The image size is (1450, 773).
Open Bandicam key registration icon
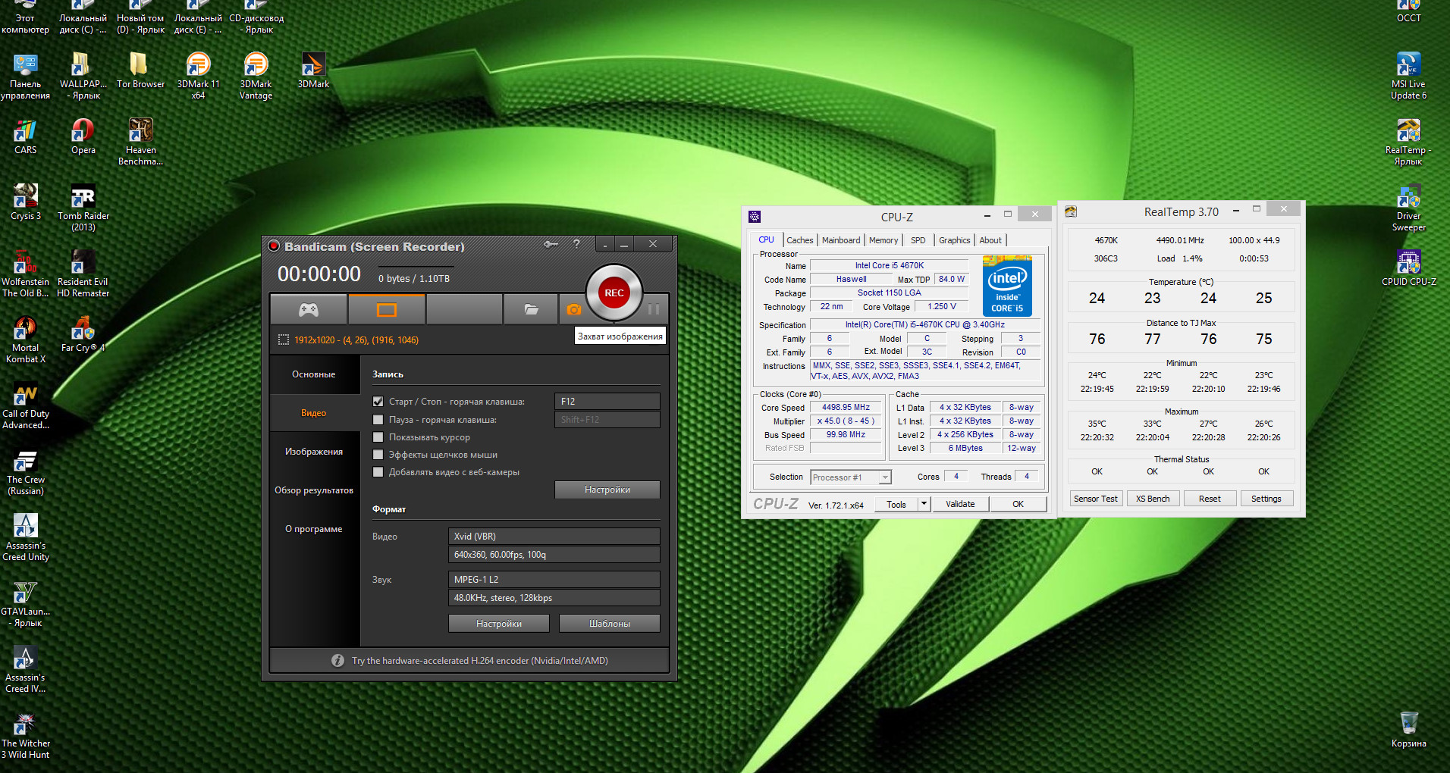551,244
